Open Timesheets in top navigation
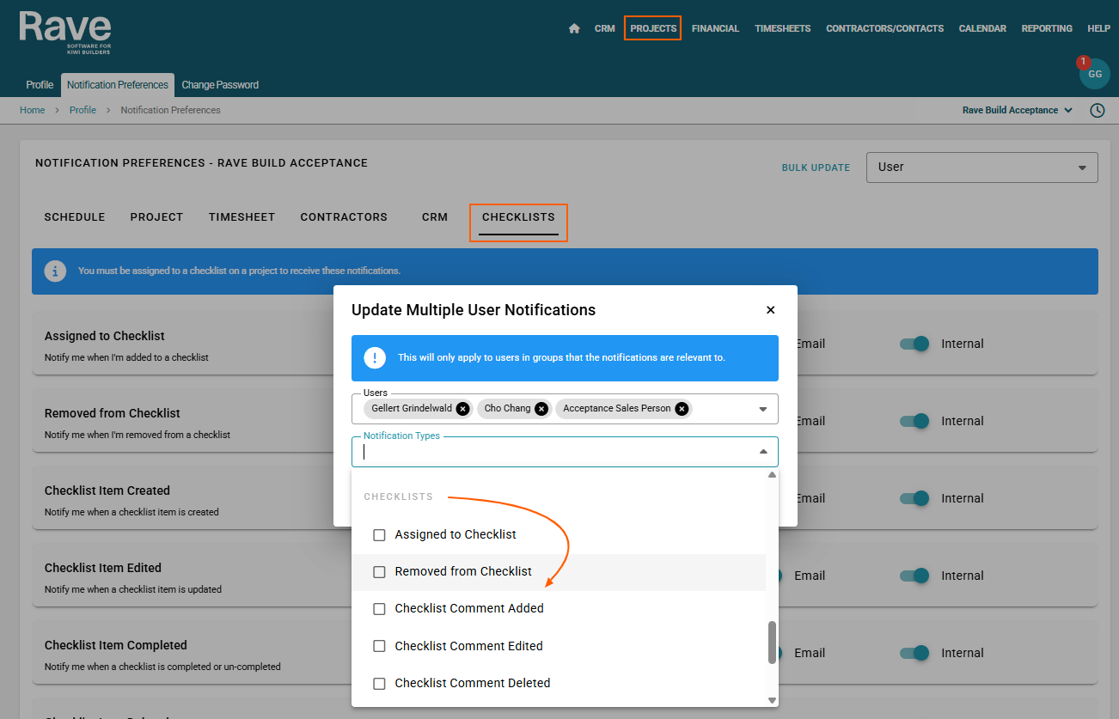Viewport: 1119px width, 719px height. pos(783,28)
